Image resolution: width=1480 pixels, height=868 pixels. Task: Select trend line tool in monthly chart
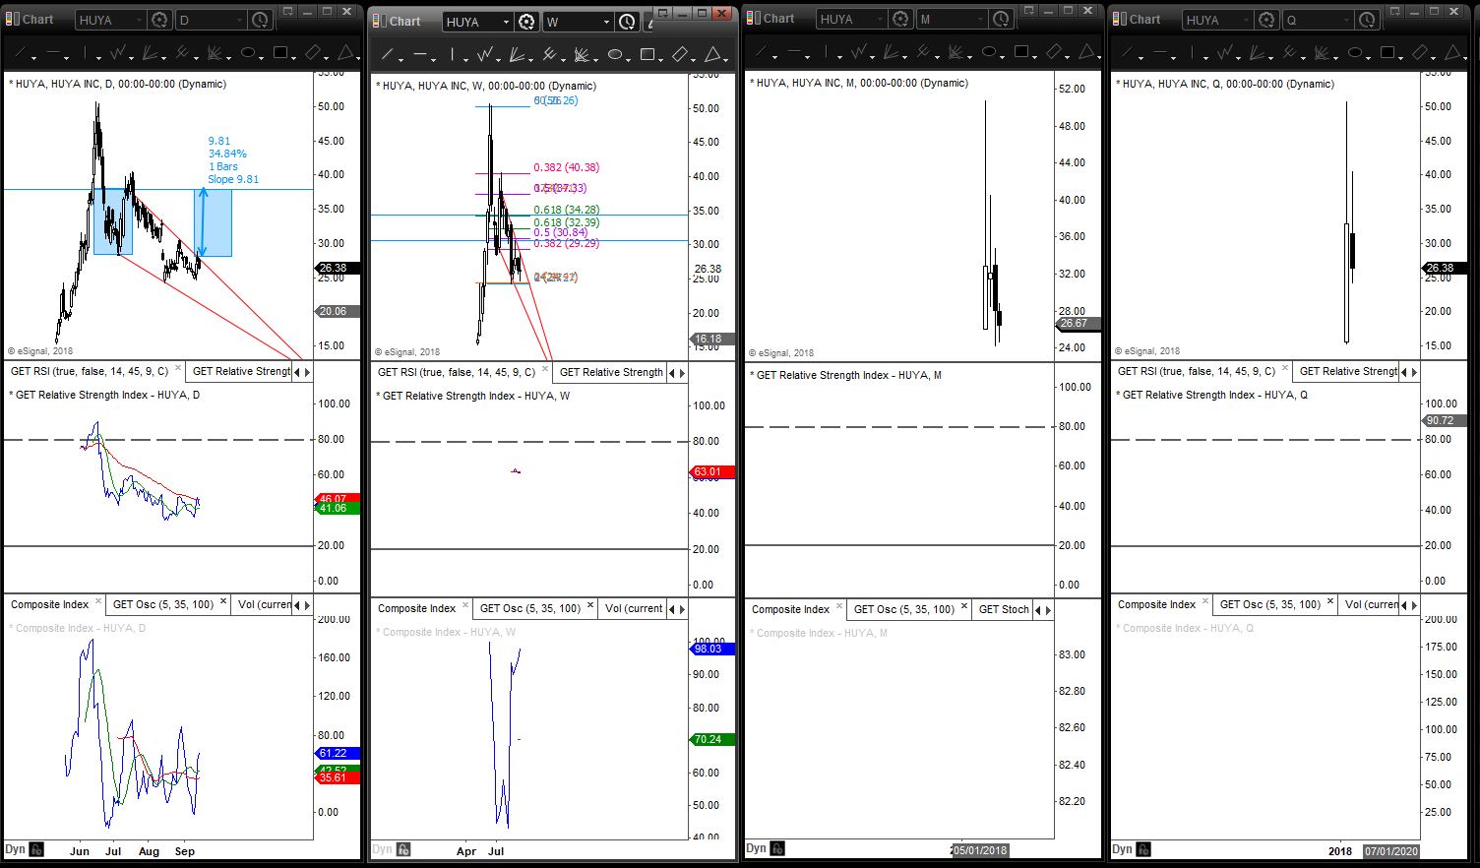pyautogui.click(x=763, y=51)
